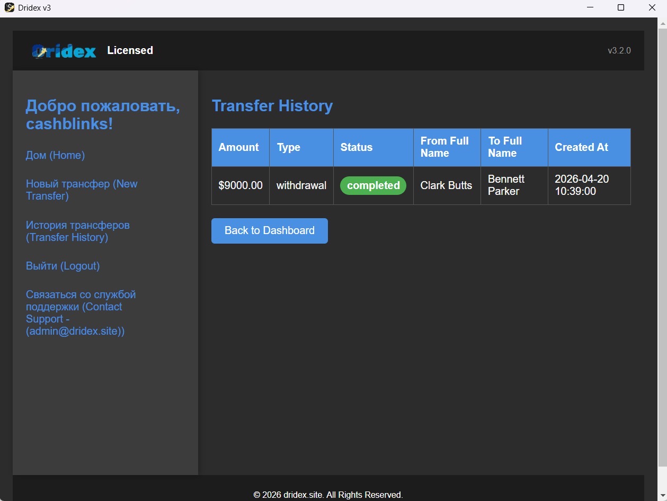Select the Type column header
The width and height of the screenshot is (667, 501).
coord(288,147)
